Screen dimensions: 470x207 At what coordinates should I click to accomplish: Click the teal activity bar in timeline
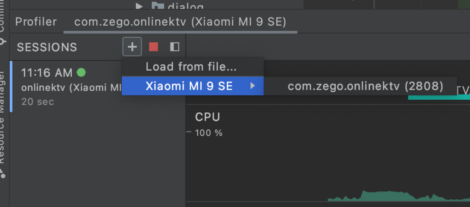(439, 97)
